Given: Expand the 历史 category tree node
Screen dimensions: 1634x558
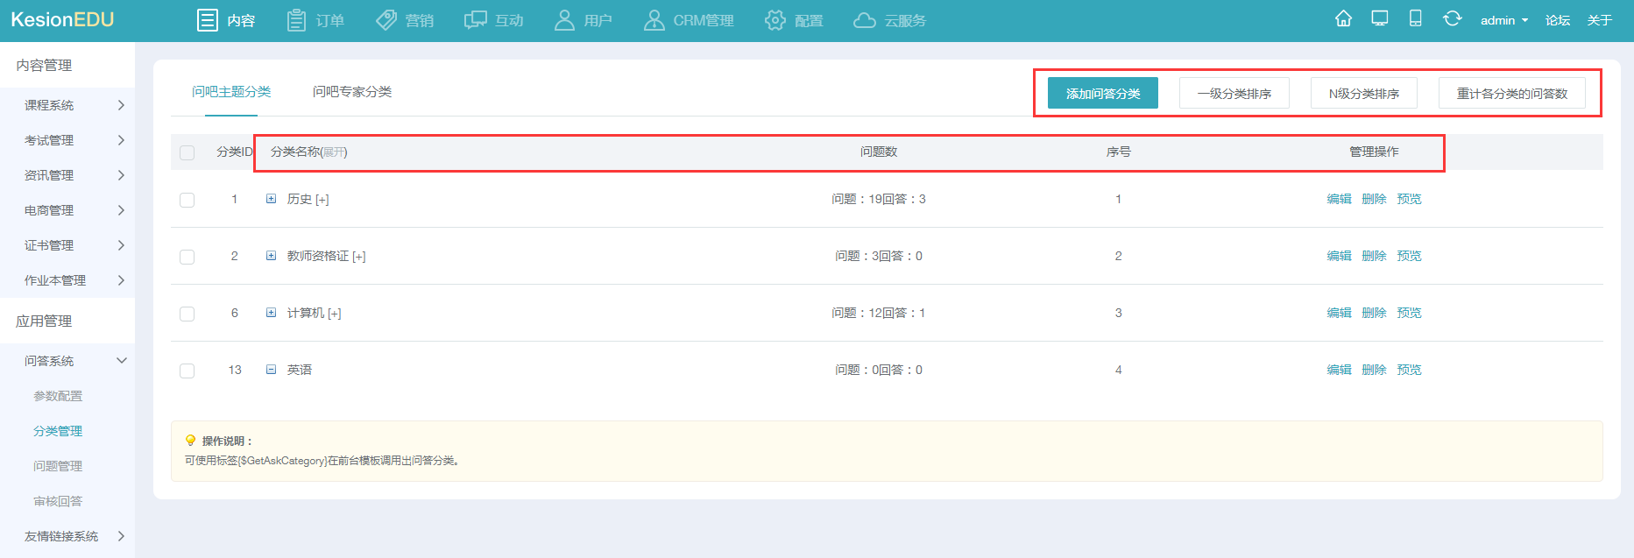Looking at the screenshot, I should point(271,199).
